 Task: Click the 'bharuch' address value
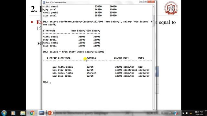click(91, 73)
